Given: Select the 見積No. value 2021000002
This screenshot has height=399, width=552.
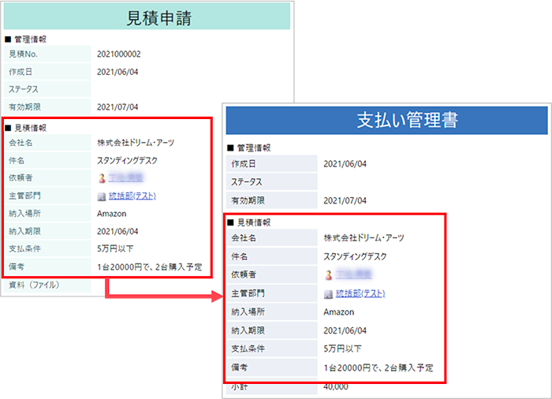Looking at the screenshot, I should (118, 54).
